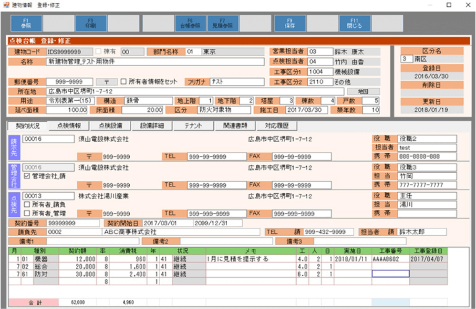476x309 pixels.
Task: Open the 地図 map button
Action: click(x=363, y=92)
